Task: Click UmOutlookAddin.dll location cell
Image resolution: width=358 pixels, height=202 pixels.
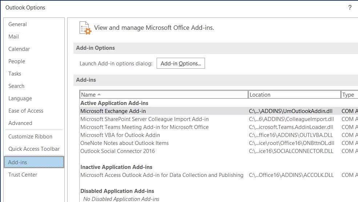Action: click(291, 111)
